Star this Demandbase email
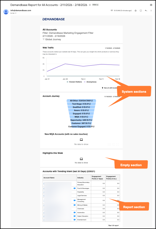Viewport: 156px width, 229px height. (136, 11)
